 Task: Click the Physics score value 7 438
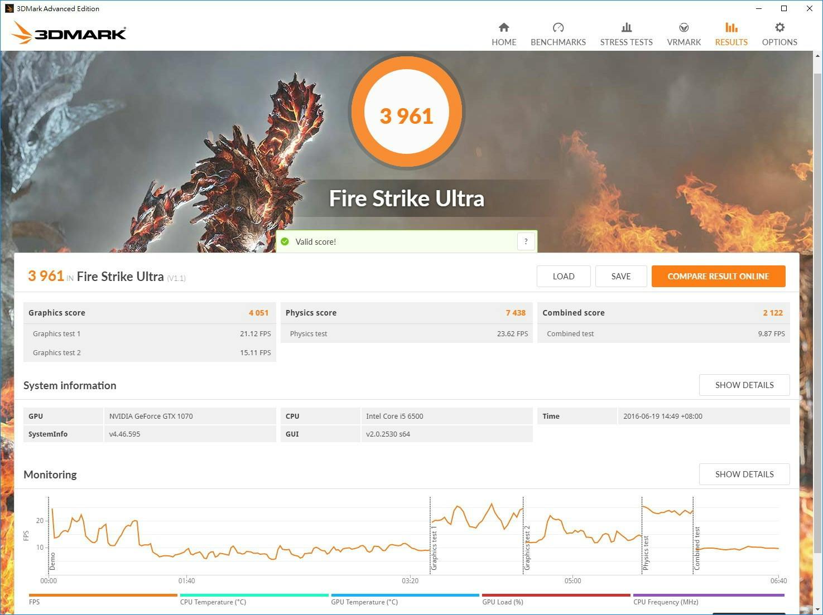[x=516, y=313]
